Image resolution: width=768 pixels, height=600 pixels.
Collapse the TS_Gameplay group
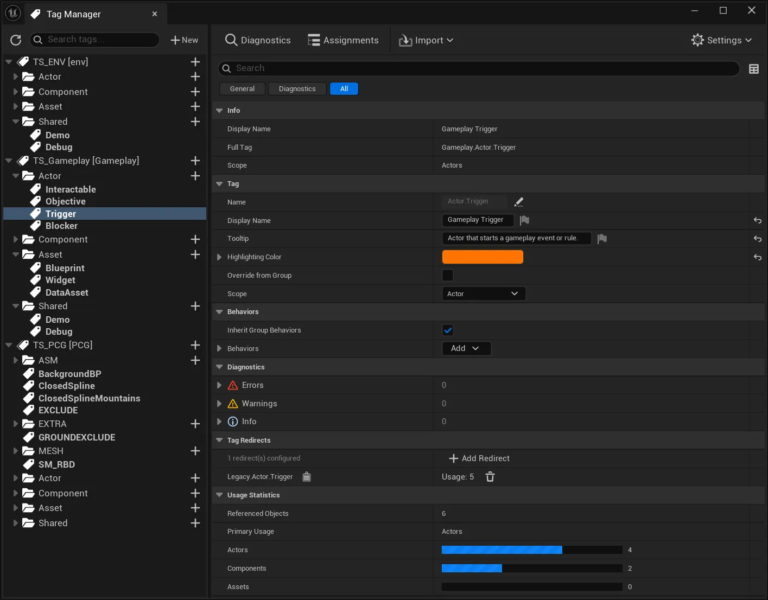pos(9,161)
